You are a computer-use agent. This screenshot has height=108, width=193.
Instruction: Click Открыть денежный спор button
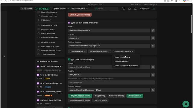[x=80, y=15]
